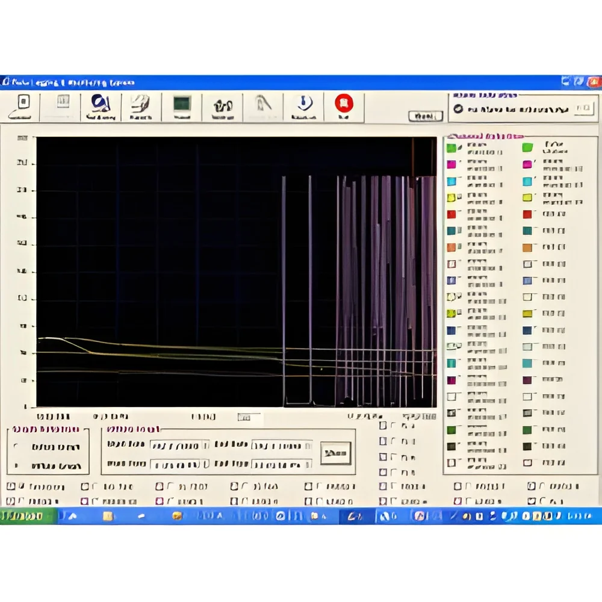
Task: Click the blue thermometer dial toolbar icon
Action: tap(304, 103)
